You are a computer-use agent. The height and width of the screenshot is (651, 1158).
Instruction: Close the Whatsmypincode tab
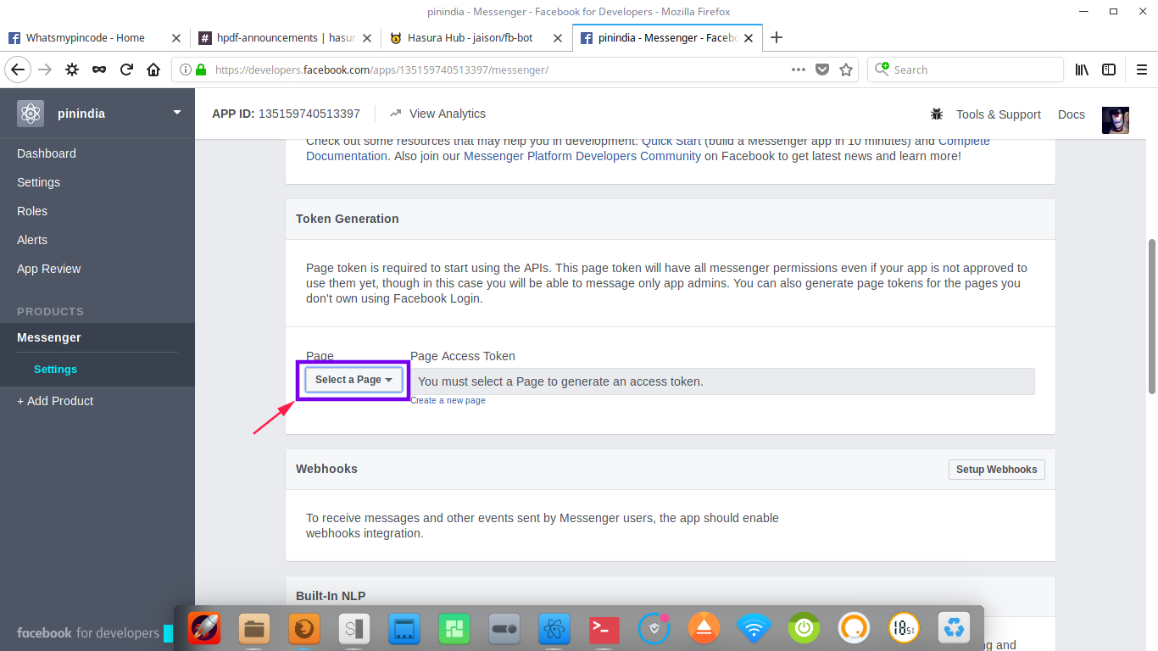pos(176,37)
